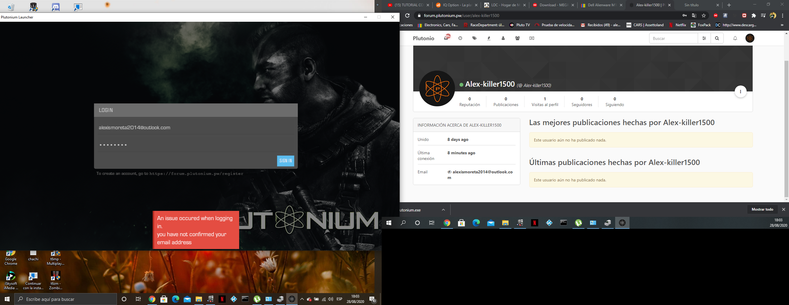789x305 pixels.
Task: Open recent topics clock icon in forum navbar
Action: (460, 38)
